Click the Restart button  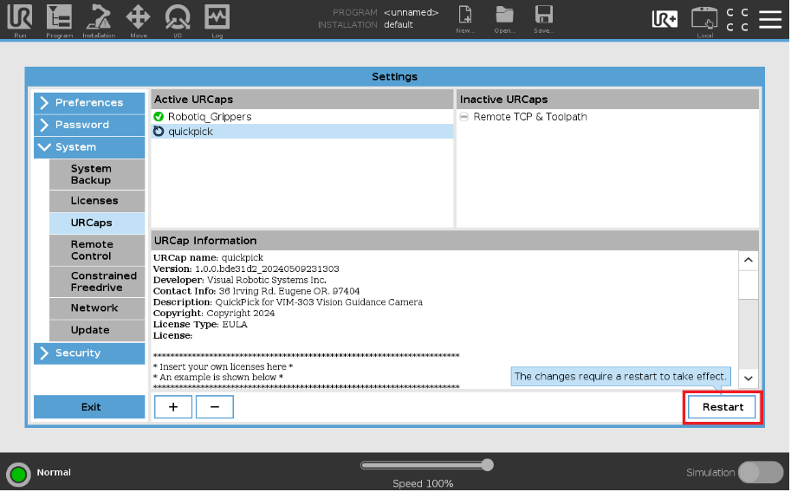click(x=723, y=408)
